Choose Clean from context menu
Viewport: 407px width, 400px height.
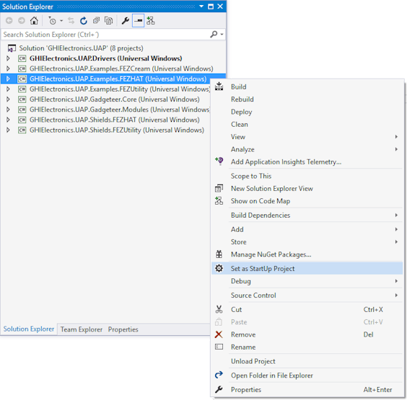point(307,124)
